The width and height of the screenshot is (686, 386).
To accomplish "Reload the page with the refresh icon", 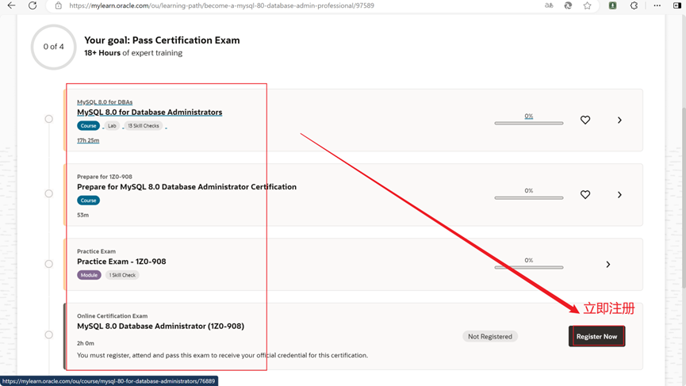I will 33,6.
